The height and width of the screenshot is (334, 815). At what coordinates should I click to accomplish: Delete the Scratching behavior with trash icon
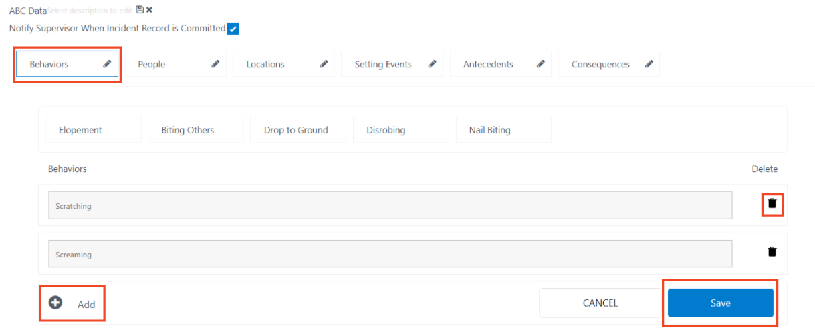pos(772,203)
